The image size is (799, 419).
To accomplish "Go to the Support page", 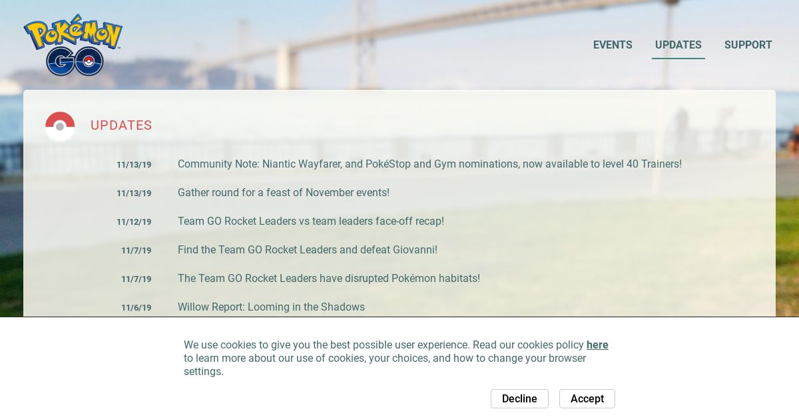I will pos(748,45).
